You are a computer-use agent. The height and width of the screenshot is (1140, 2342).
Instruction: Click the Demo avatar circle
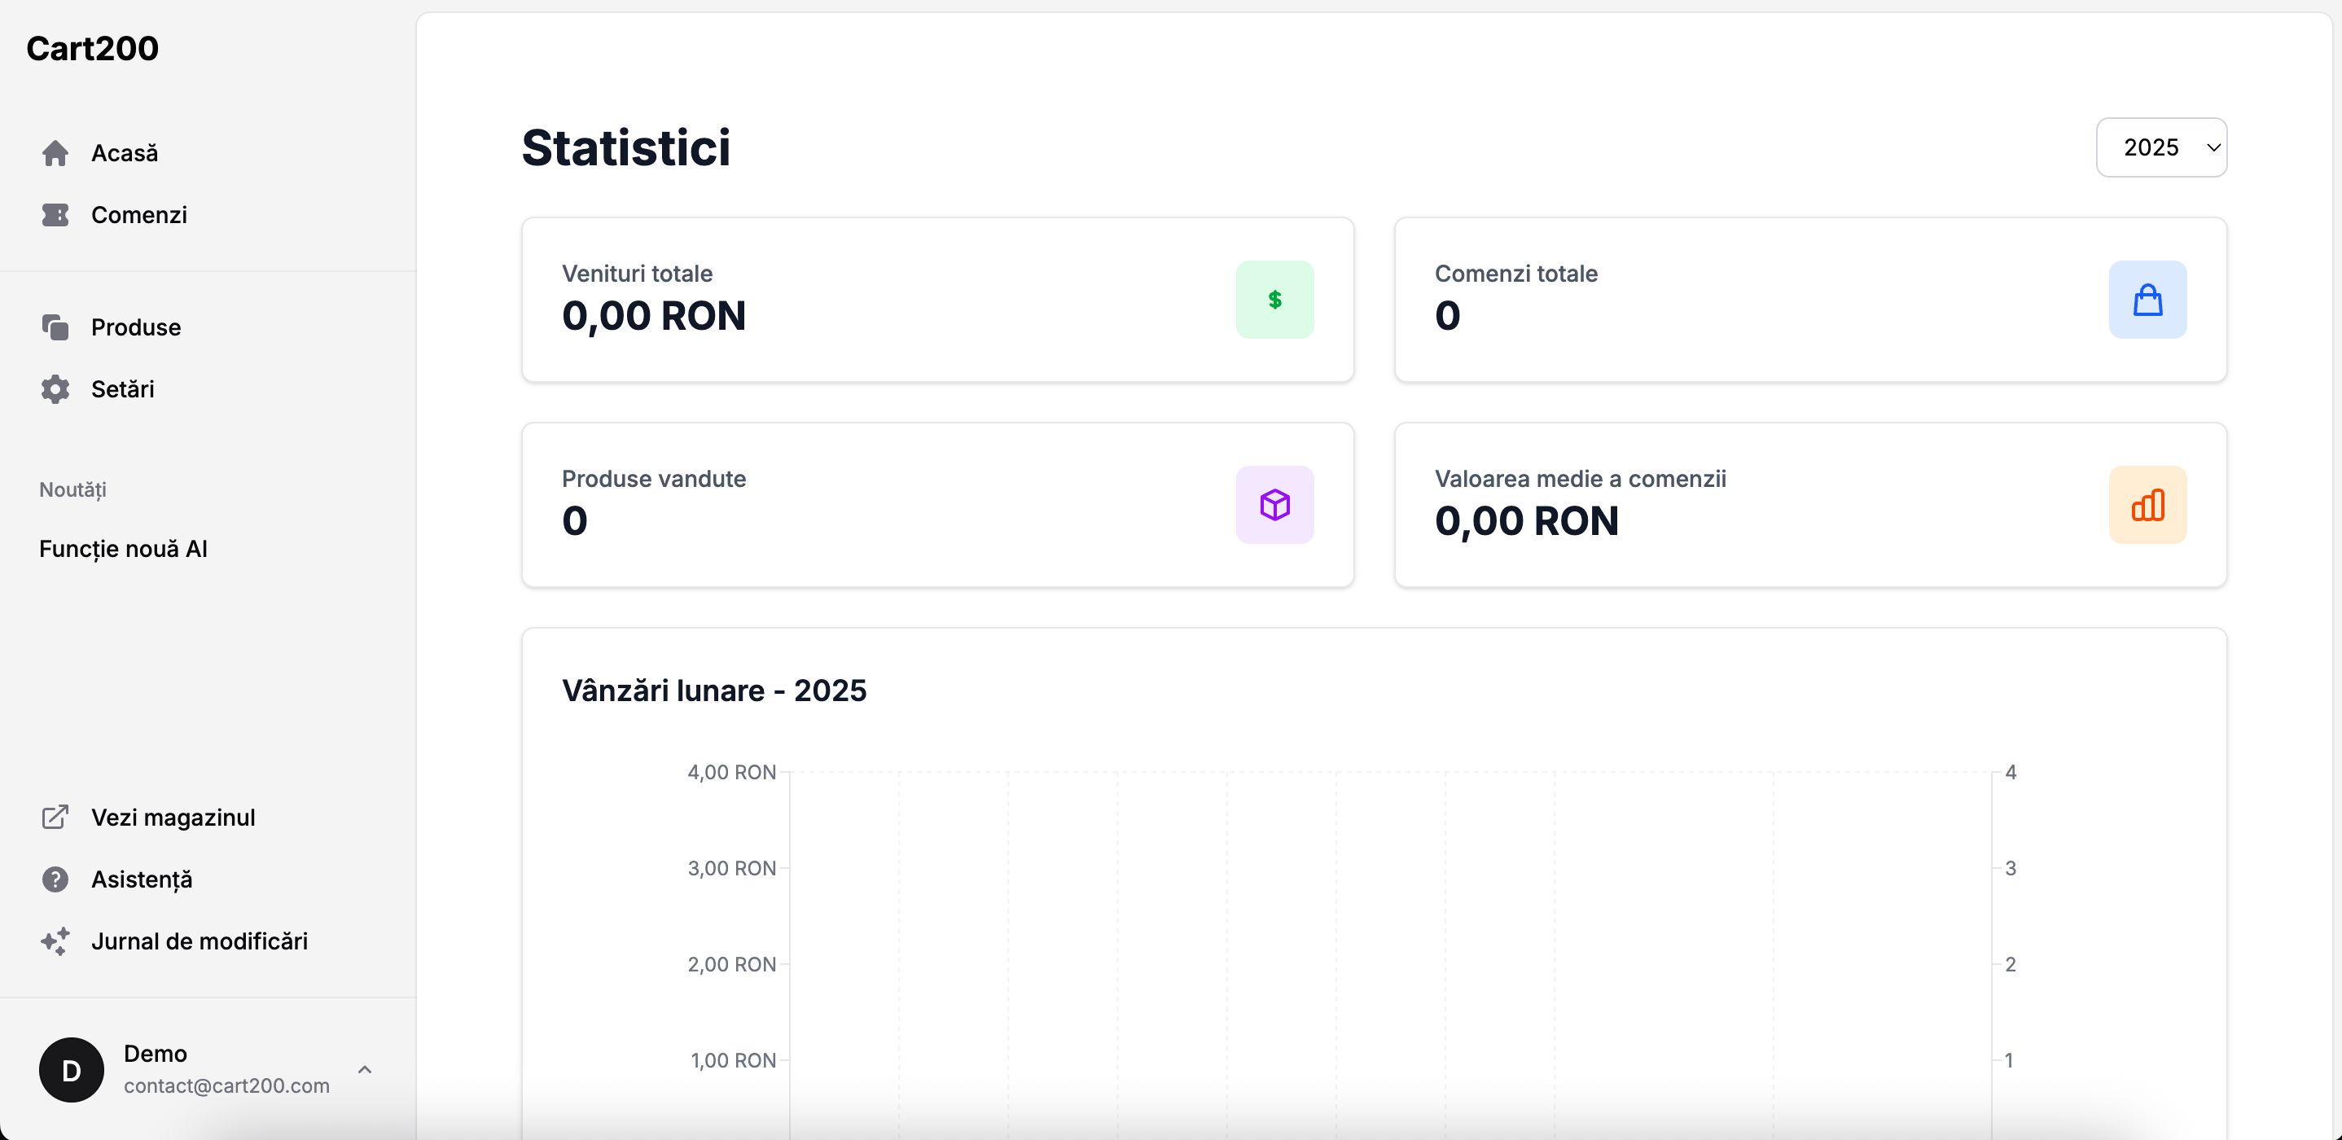70,1069
